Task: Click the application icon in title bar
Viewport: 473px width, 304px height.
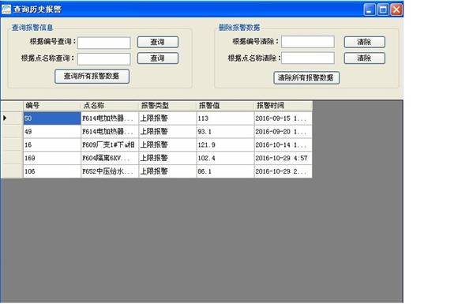Action: click(x=6, y=9)
